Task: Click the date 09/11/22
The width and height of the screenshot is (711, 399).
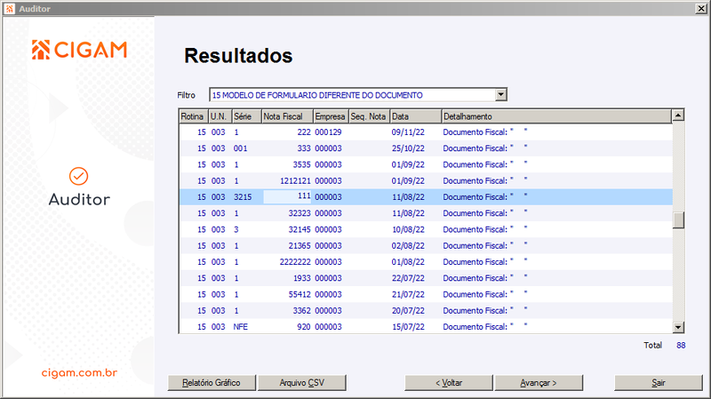Action: point(408,132)
